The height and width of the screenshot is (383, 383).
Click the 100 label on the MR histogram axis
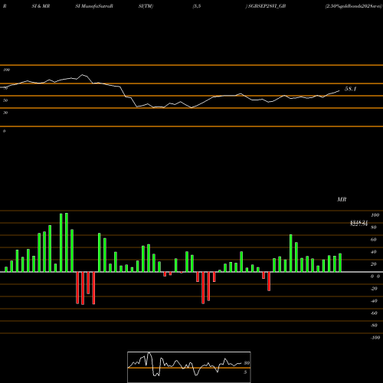pos(375,215)
